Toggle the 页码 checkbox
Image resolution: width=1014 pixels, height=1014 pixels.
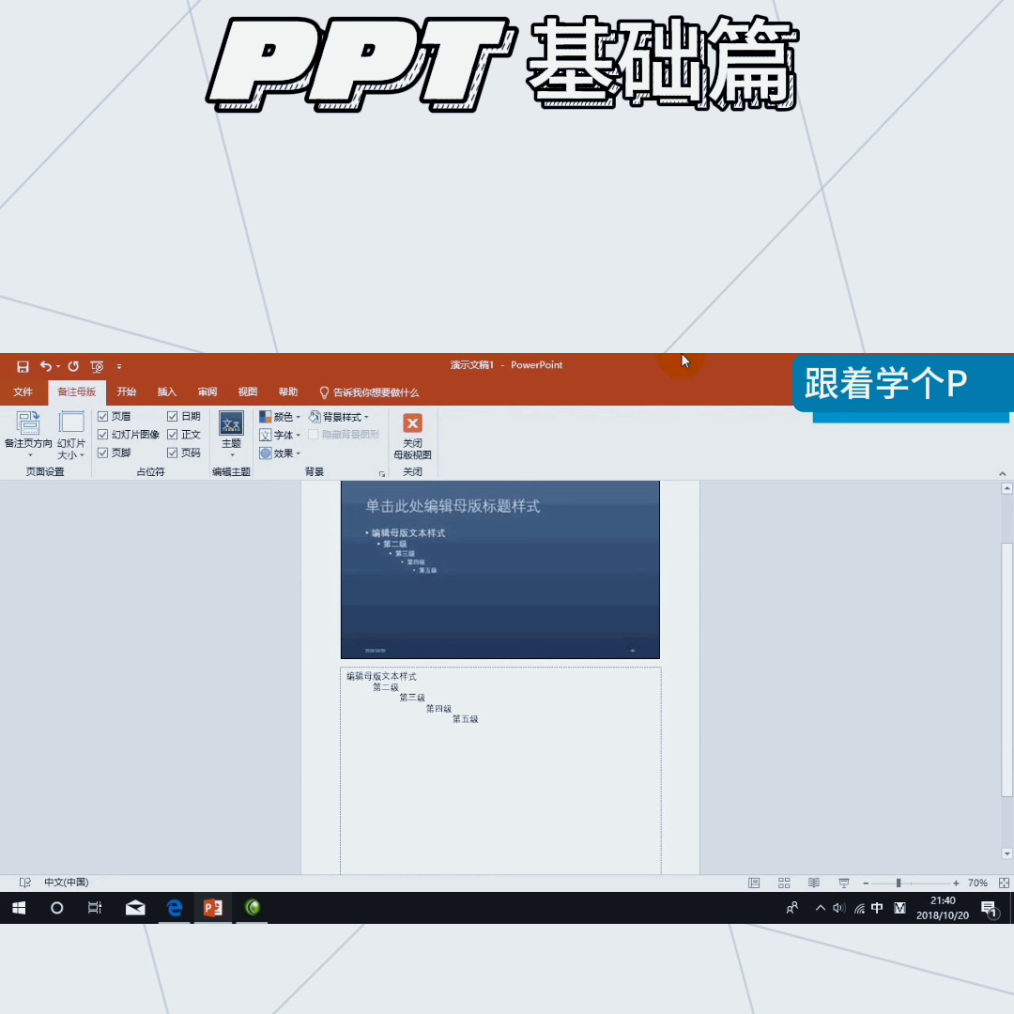(172, 453)
